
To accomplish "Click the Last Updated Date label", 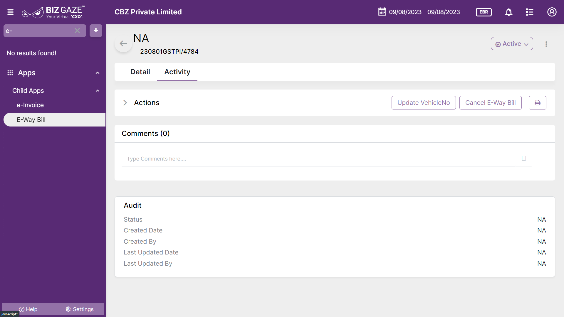I will pyautogui.click(x=151, y=252).
